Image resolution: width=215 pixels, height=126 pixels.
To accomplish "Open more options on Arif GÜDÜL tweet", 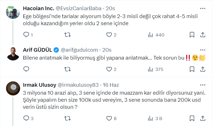I will point(203,50).
